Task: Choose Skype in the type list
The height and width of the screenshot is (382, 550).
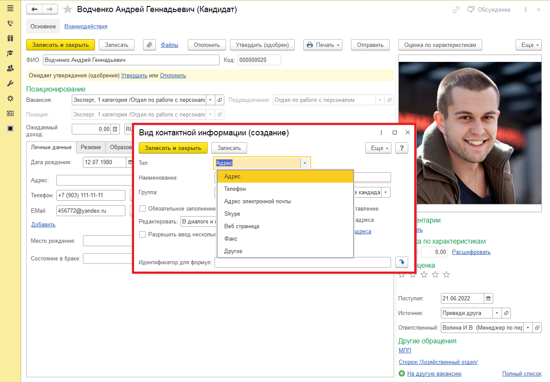Action: pyautogui.click(x=232, y=214)
